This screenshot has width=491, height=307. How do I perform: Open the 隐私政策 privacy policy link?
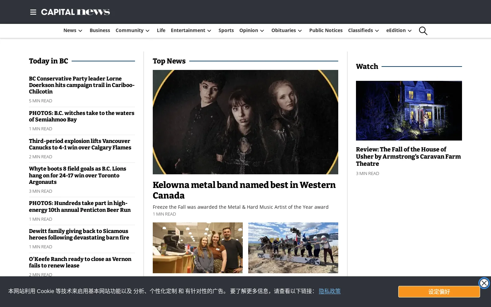(x=330, y=291)
